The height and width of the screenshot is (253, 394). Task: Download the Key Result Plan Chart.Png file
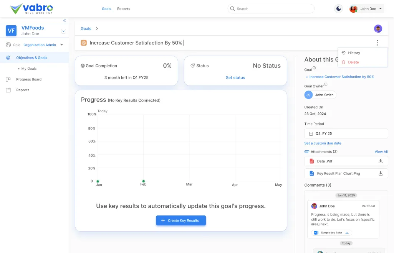tap(381, 174)
